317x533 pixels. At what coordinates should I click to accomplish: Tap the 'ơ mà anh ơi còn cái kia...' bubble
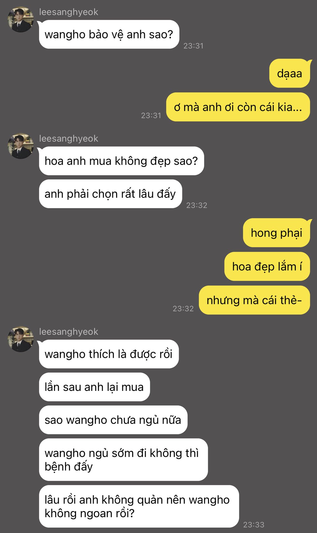(x=238, y=107)
